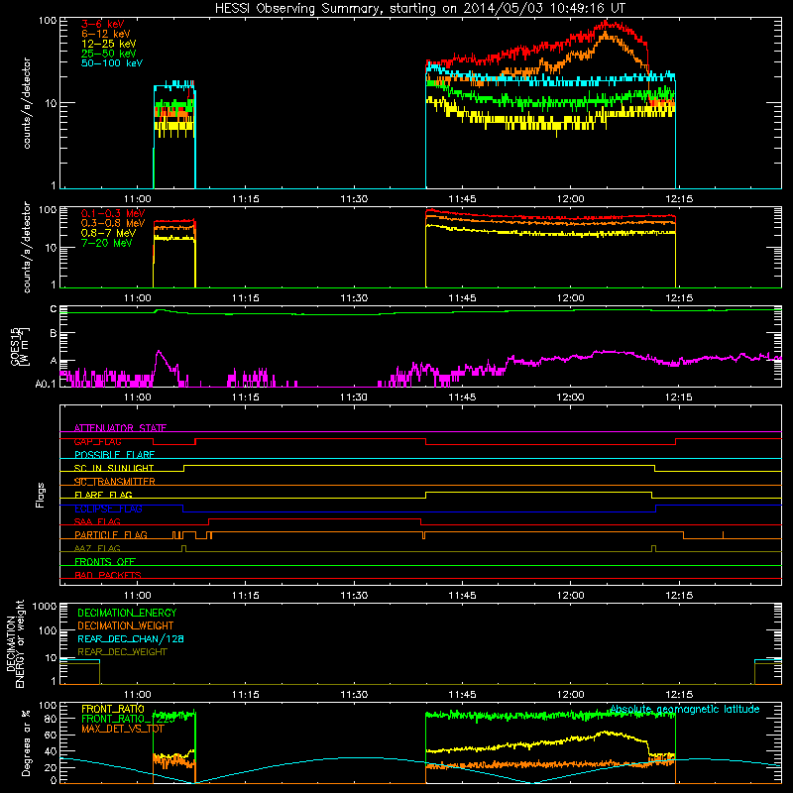
Task: Click the HESSI Observing Summary plot title
Action: pyautogui.click(x=419, y=8)
